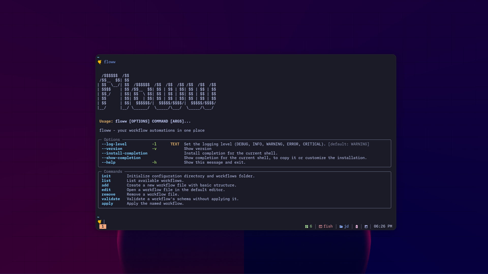Click the add command
Viewport: 488px width, 274px height.
[105, 185]
